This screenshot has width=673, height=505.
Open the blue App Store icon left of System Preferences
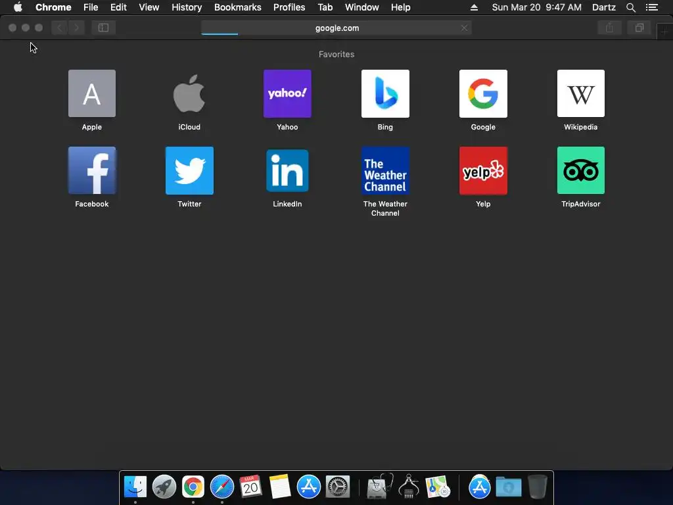tap(309, 487)
